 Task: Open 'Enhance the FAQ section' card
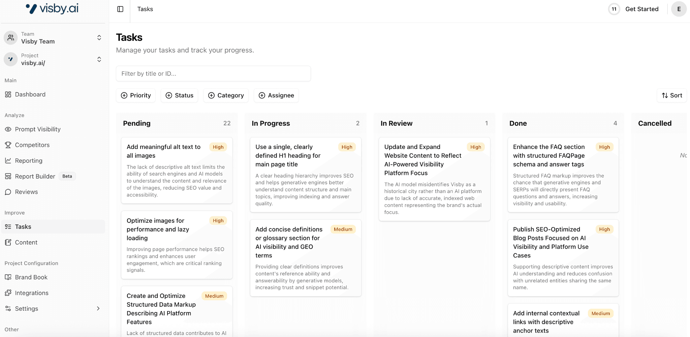[563, 175]
